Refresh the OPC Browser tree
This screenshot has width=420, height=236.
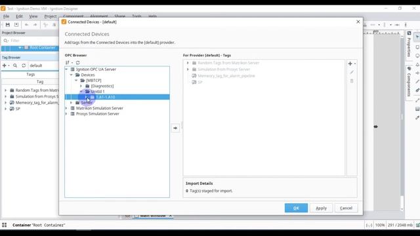click(x=77, y=63)
